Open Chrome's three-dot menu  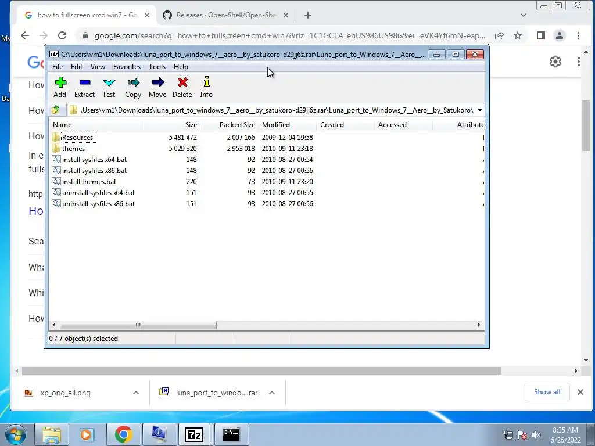[x=578, y=35]
